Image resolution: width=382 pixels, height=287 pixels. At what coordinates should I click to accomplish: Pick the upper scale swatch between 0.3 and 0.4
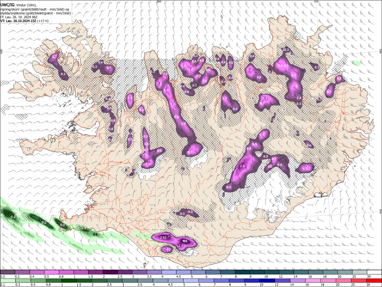tap(22, 272)
